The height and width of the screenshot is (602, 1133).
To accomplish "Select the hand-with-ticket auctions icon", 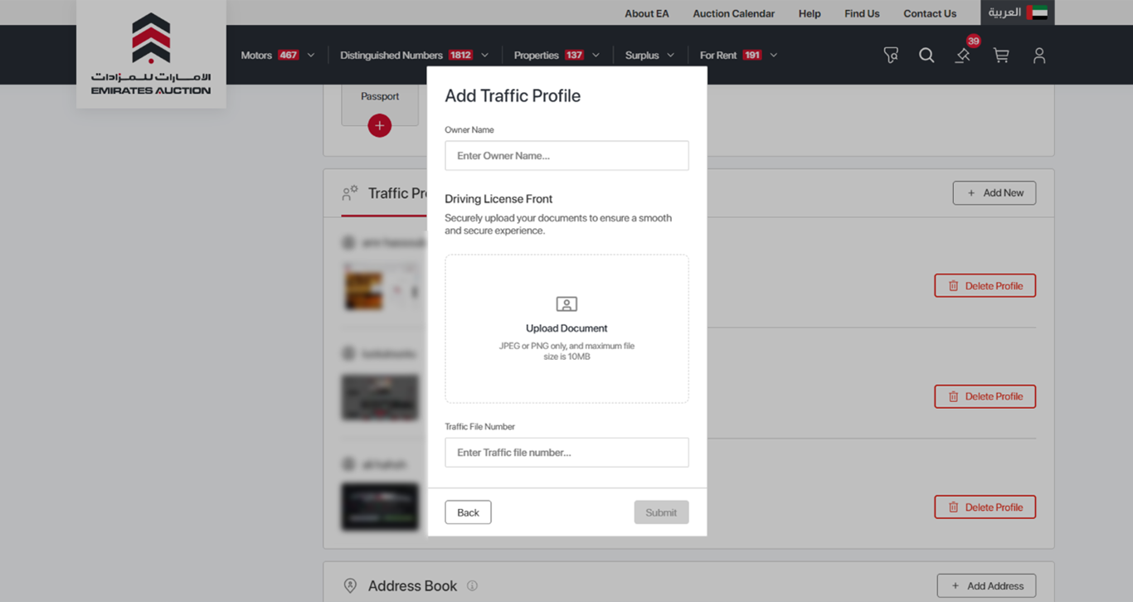I will tap(891, 55).
